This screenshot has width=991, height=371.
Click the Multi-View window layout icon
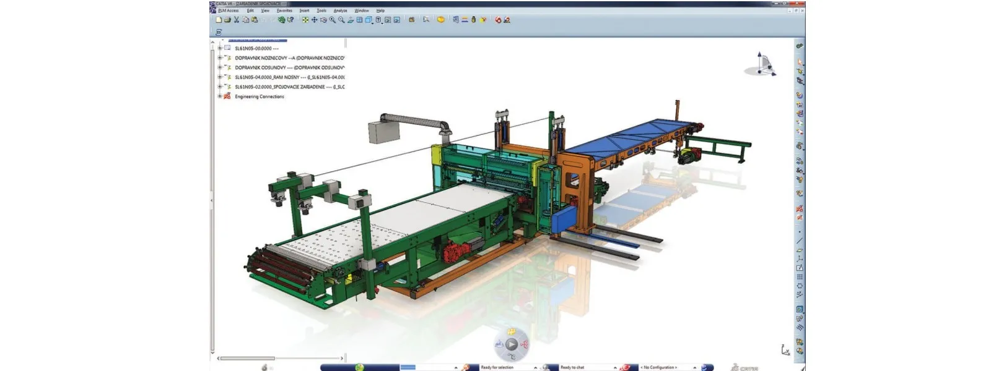[x=359, y=20]
